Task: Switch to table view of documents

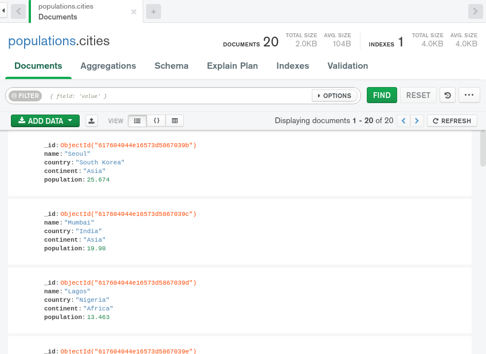Action: tap(174, 120)
